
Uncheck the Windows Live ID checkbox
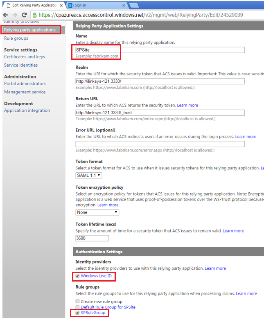[77, 276]
